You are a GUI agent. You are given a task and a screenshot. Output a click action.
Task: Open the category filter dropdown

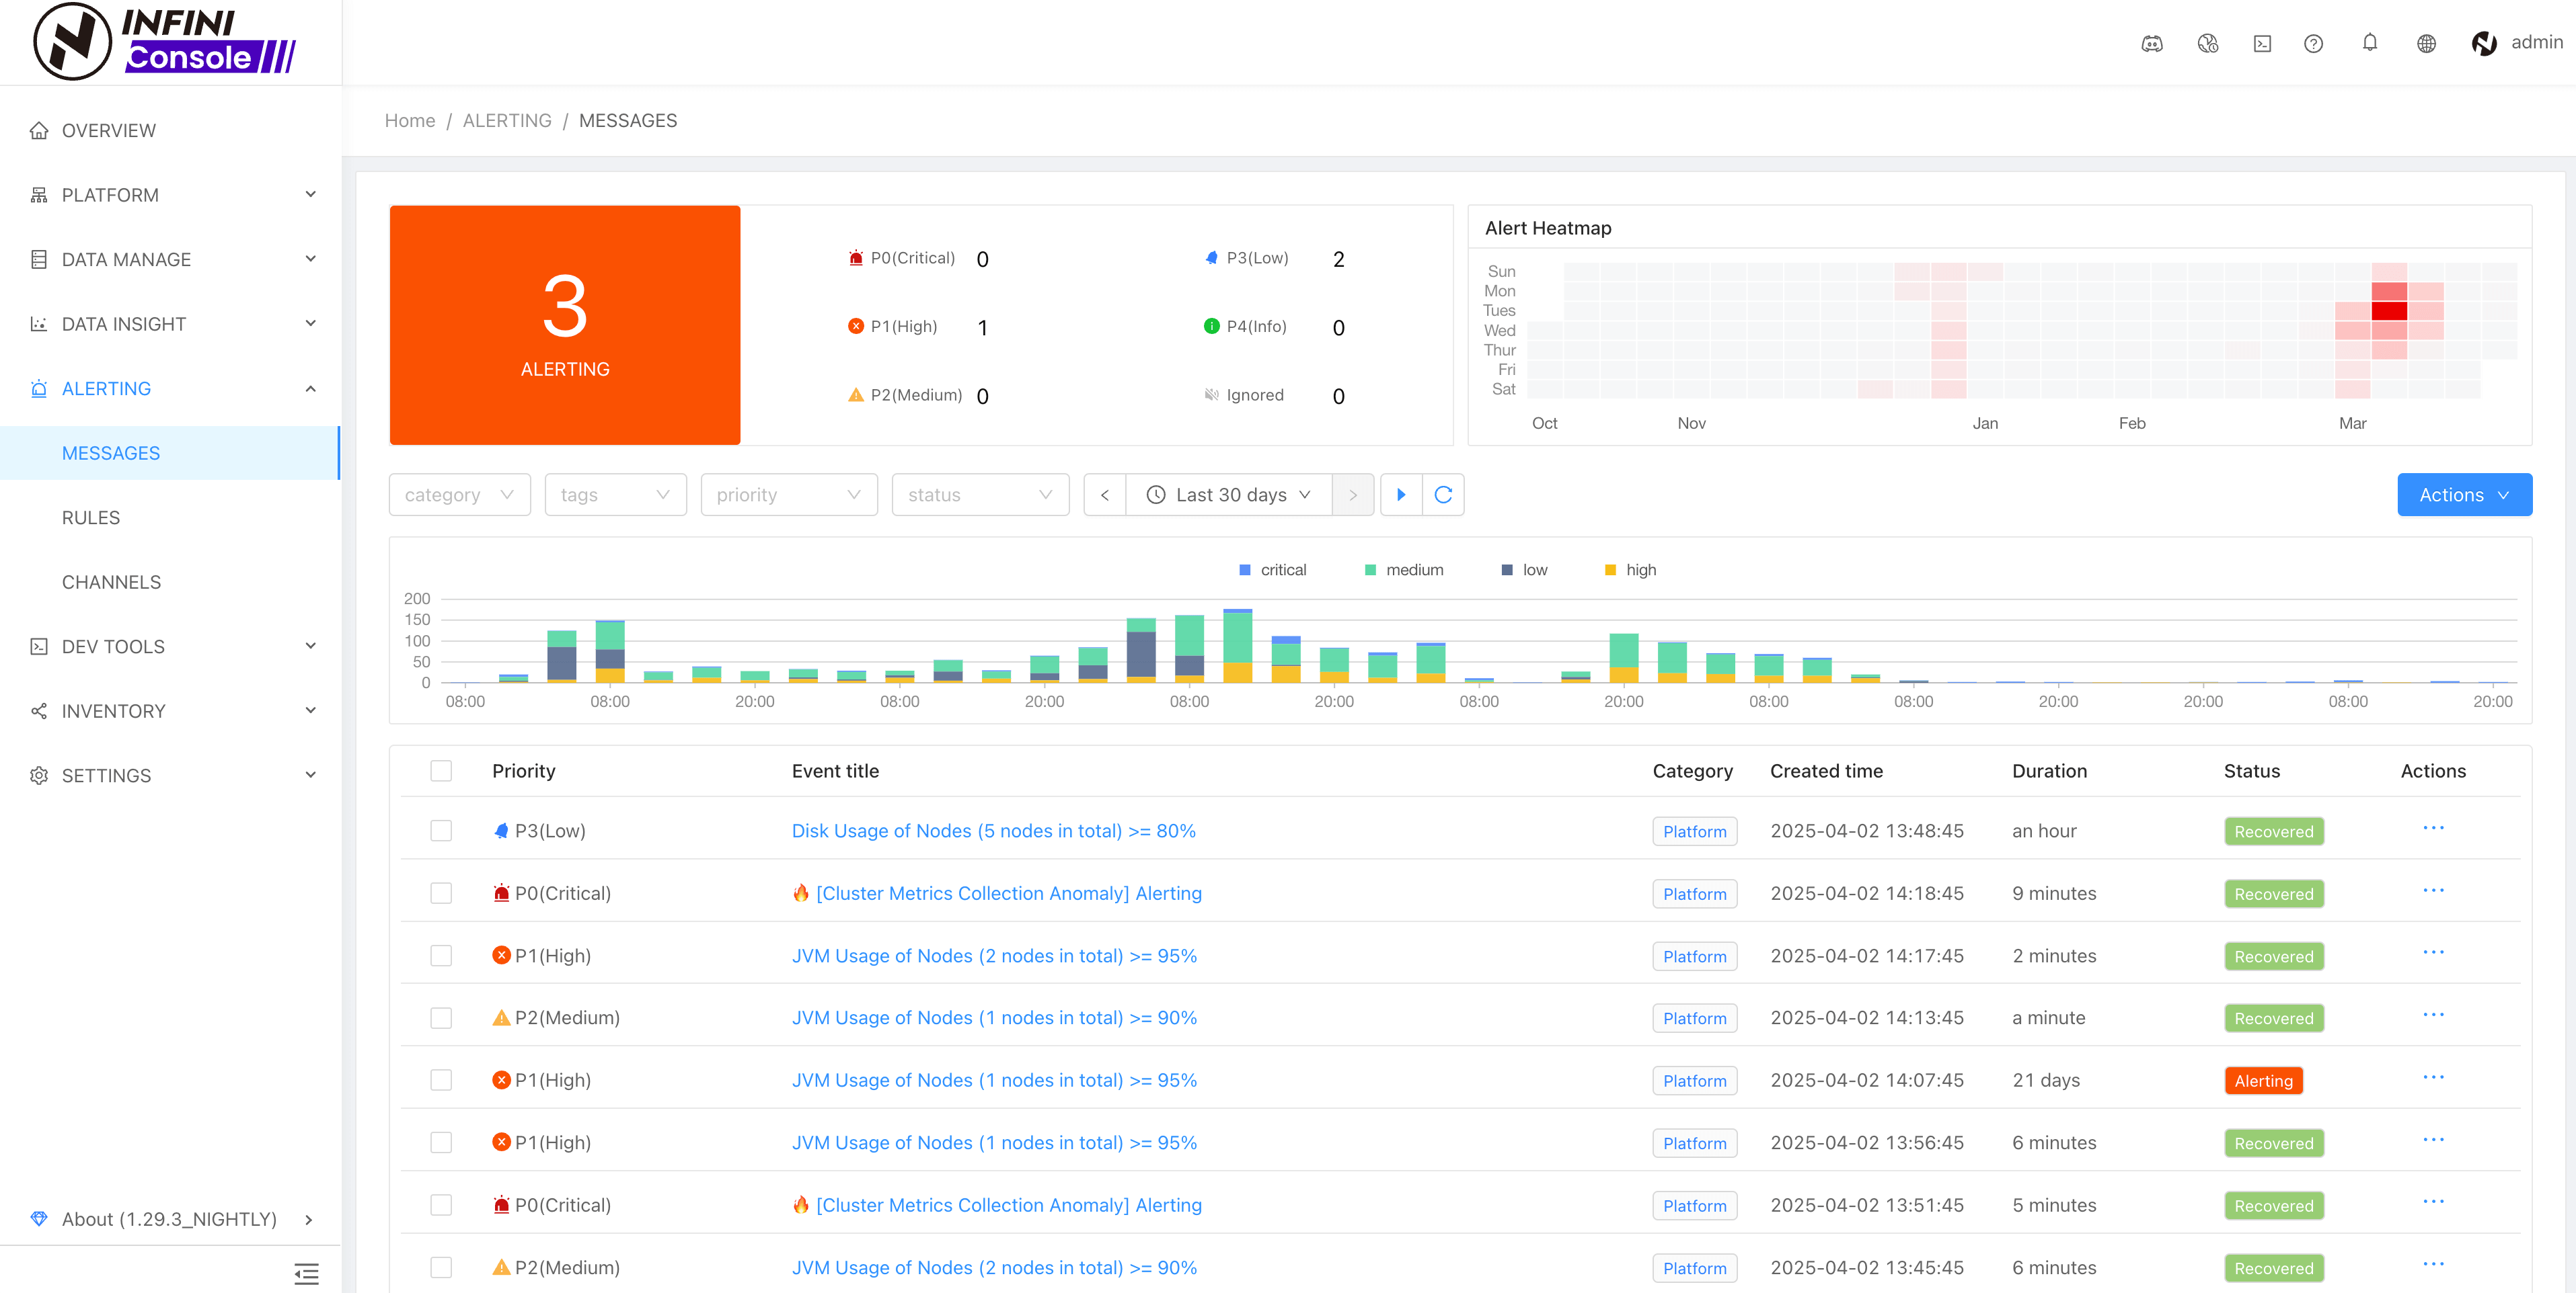click(x=459, y=495)
